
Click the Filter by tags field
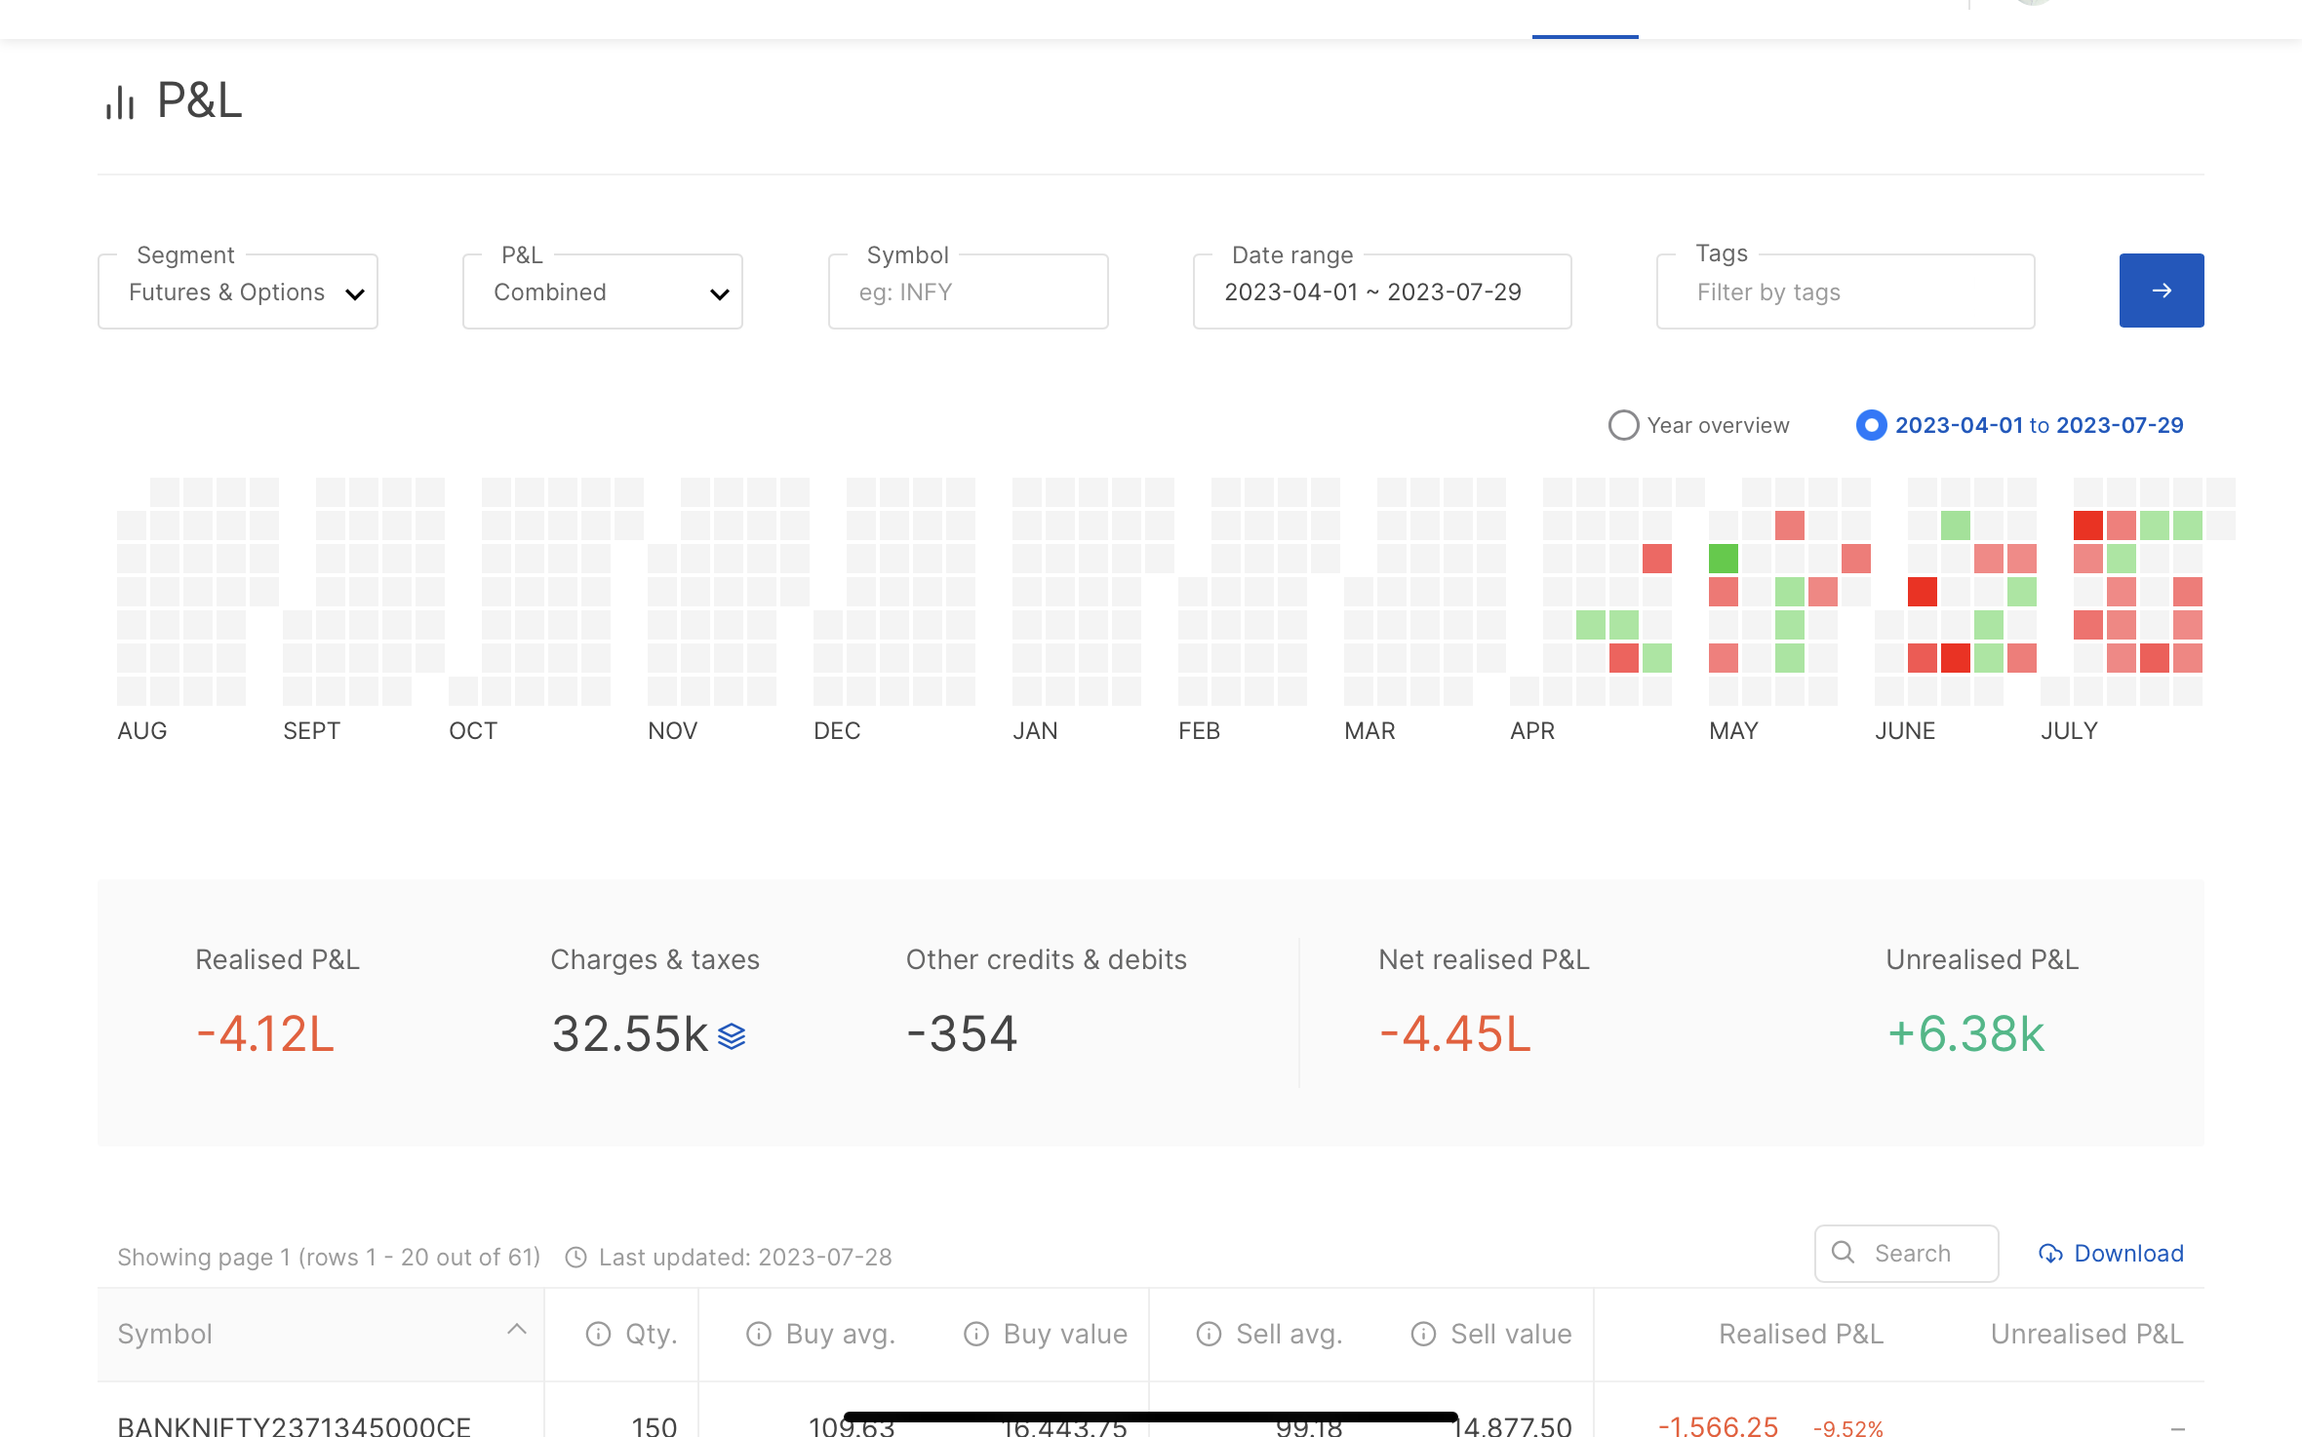click(1845, 291)
